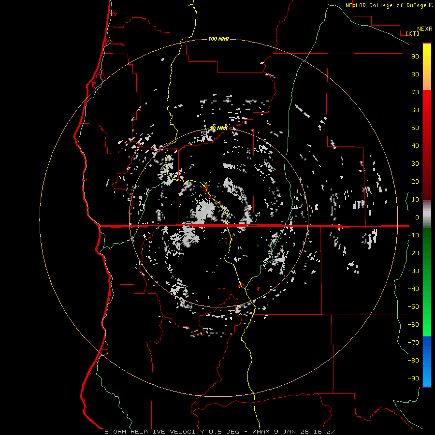Click the 0 value on velocity scale
Screen dimensions: 435x435
[x=417, y=217]
